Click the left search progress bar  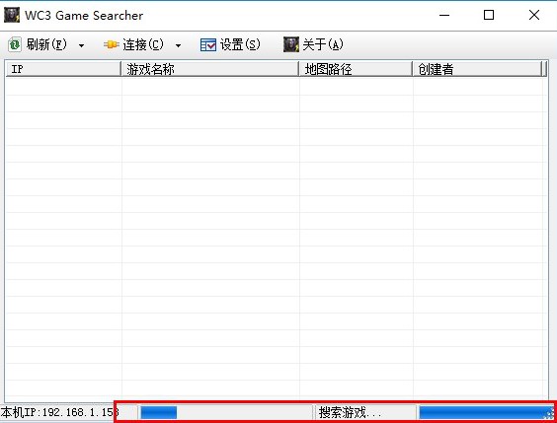tap(226, 413)
